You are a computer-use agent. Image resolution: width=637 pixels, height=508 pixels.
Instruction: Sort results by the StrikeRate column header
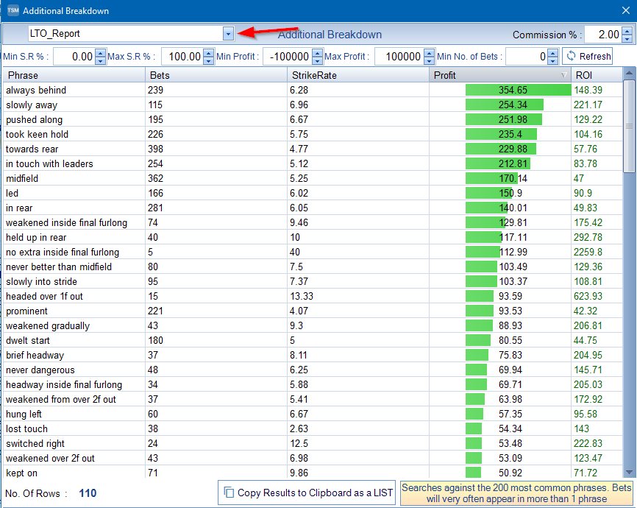[x=353, y=74]
